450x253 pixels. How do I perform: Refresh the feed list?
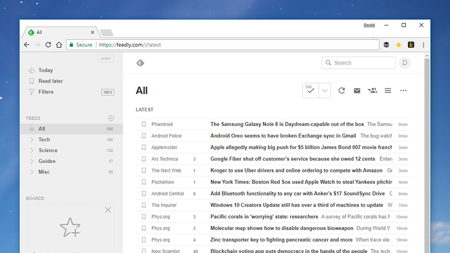tap(341, 91)
